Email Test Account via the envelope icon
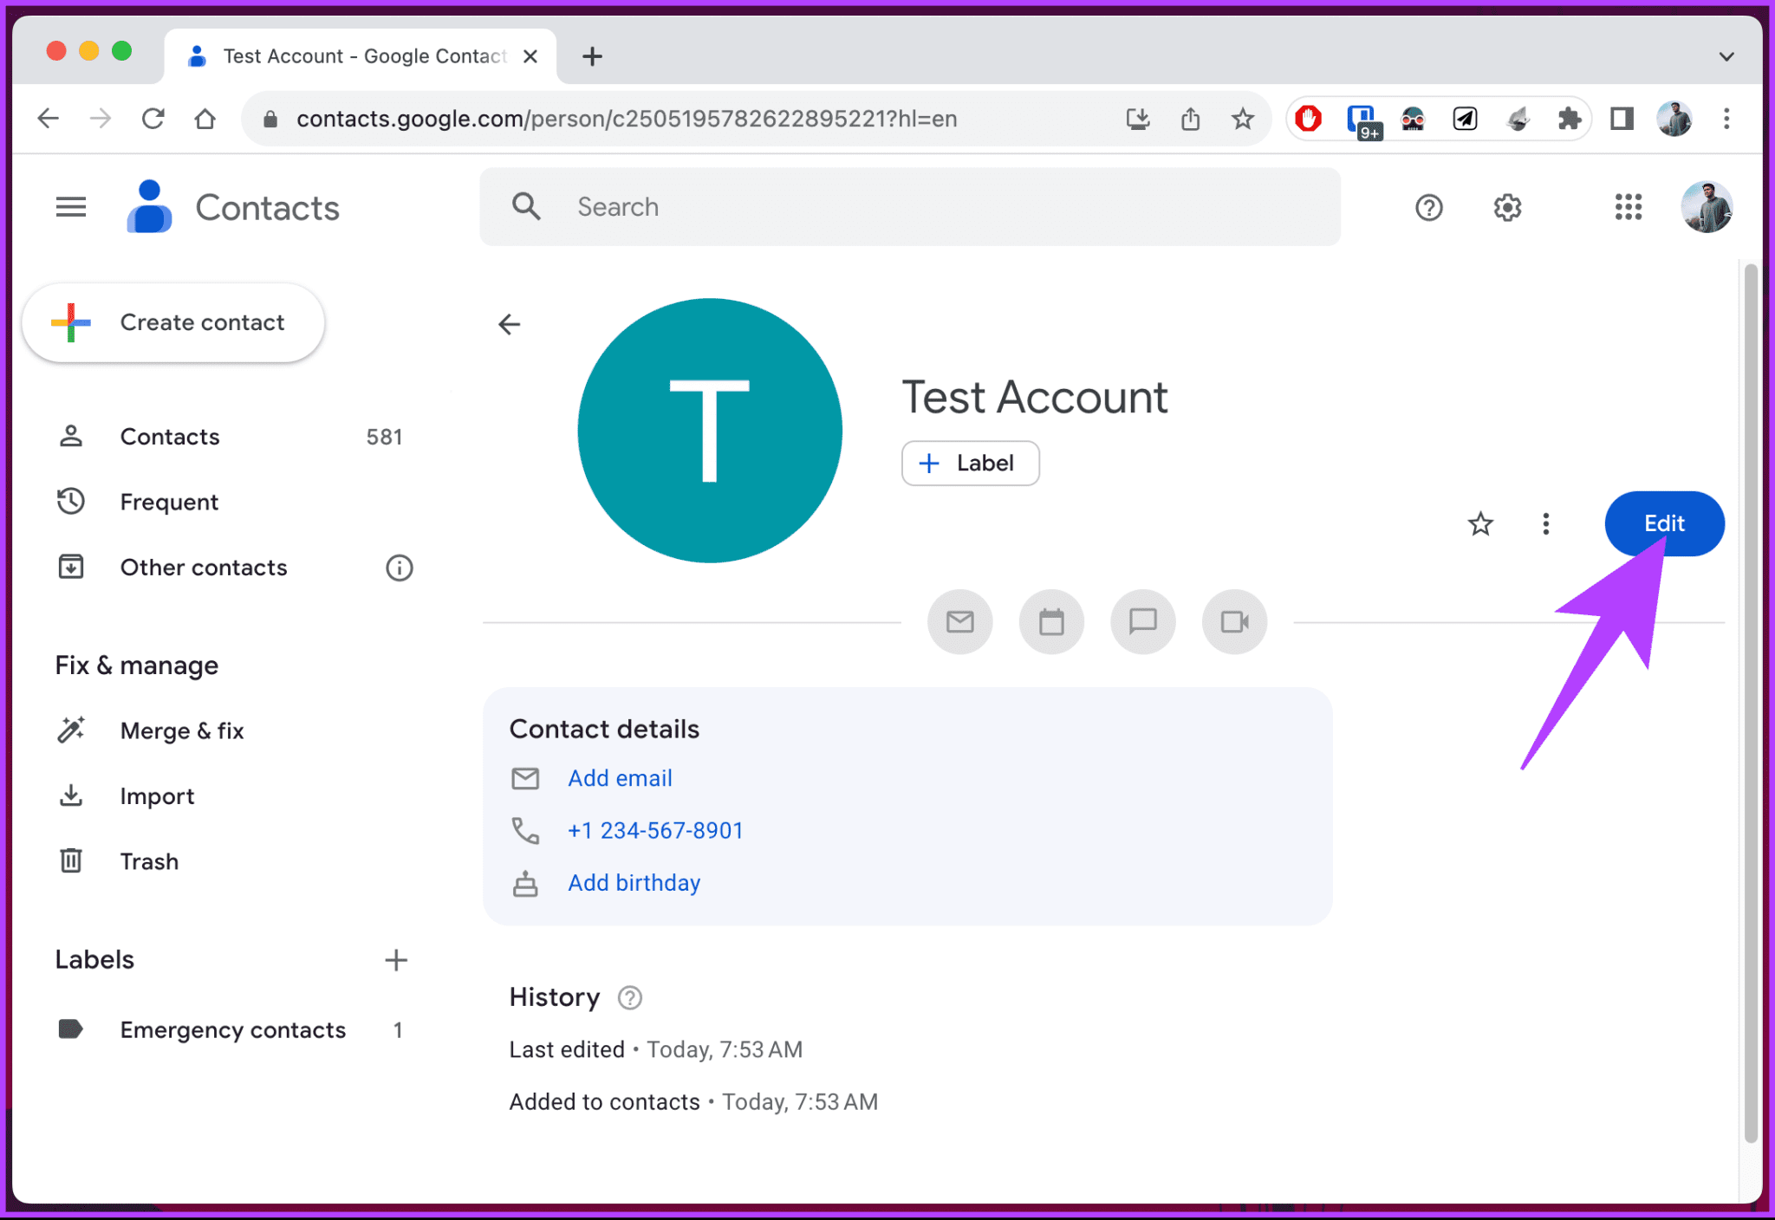Viewport: 1775px width, 1220px height. point(959,621)
